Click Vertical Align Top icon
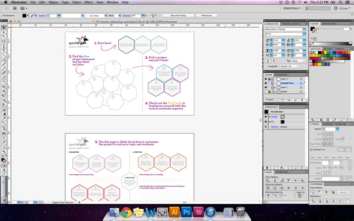Image resolution: width=354 pixels, height=221 pixels. tap(289, 180)
